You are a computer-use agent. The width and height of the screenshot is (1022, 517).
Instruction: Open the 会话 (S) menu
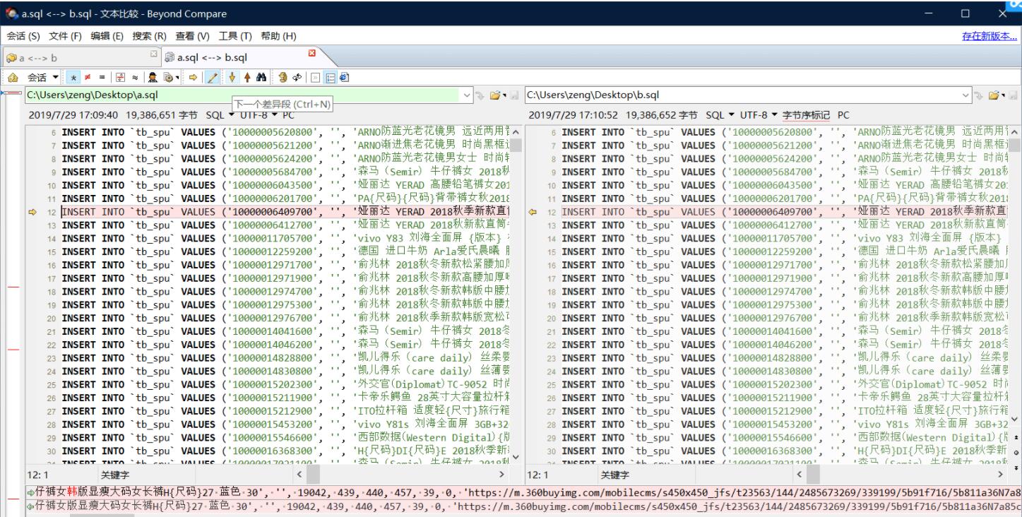23,37
